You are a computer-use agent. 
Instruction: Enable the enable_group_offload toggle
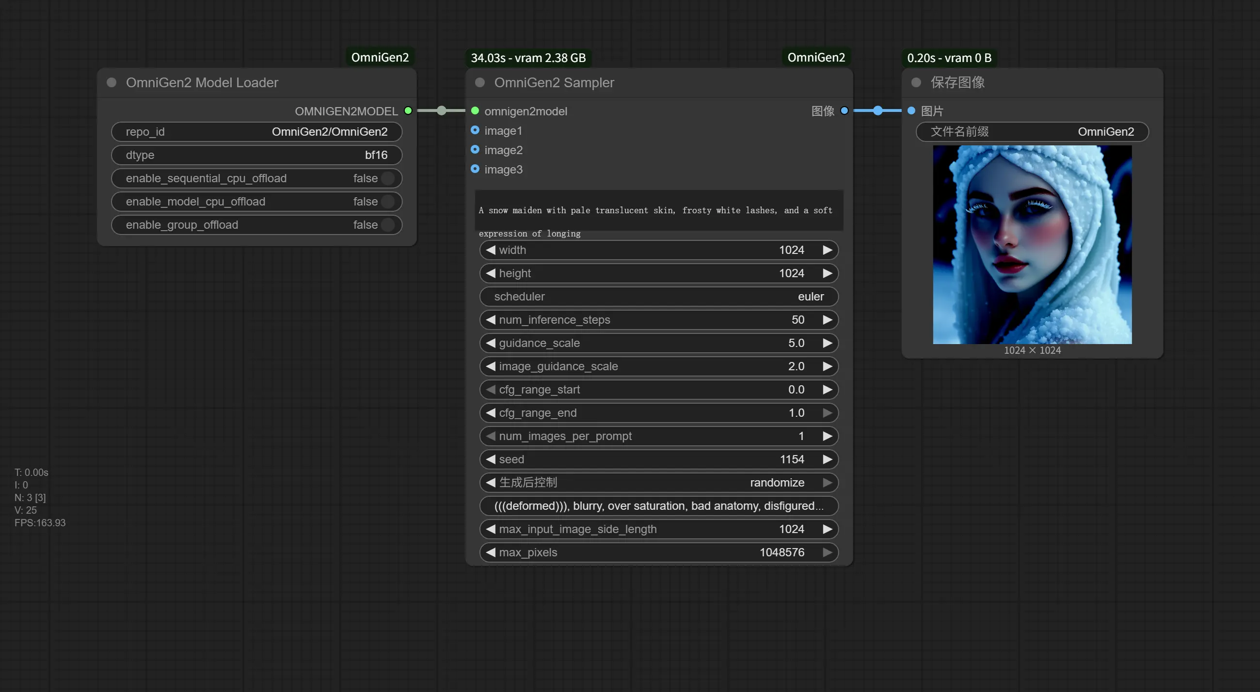coord(387,225)
